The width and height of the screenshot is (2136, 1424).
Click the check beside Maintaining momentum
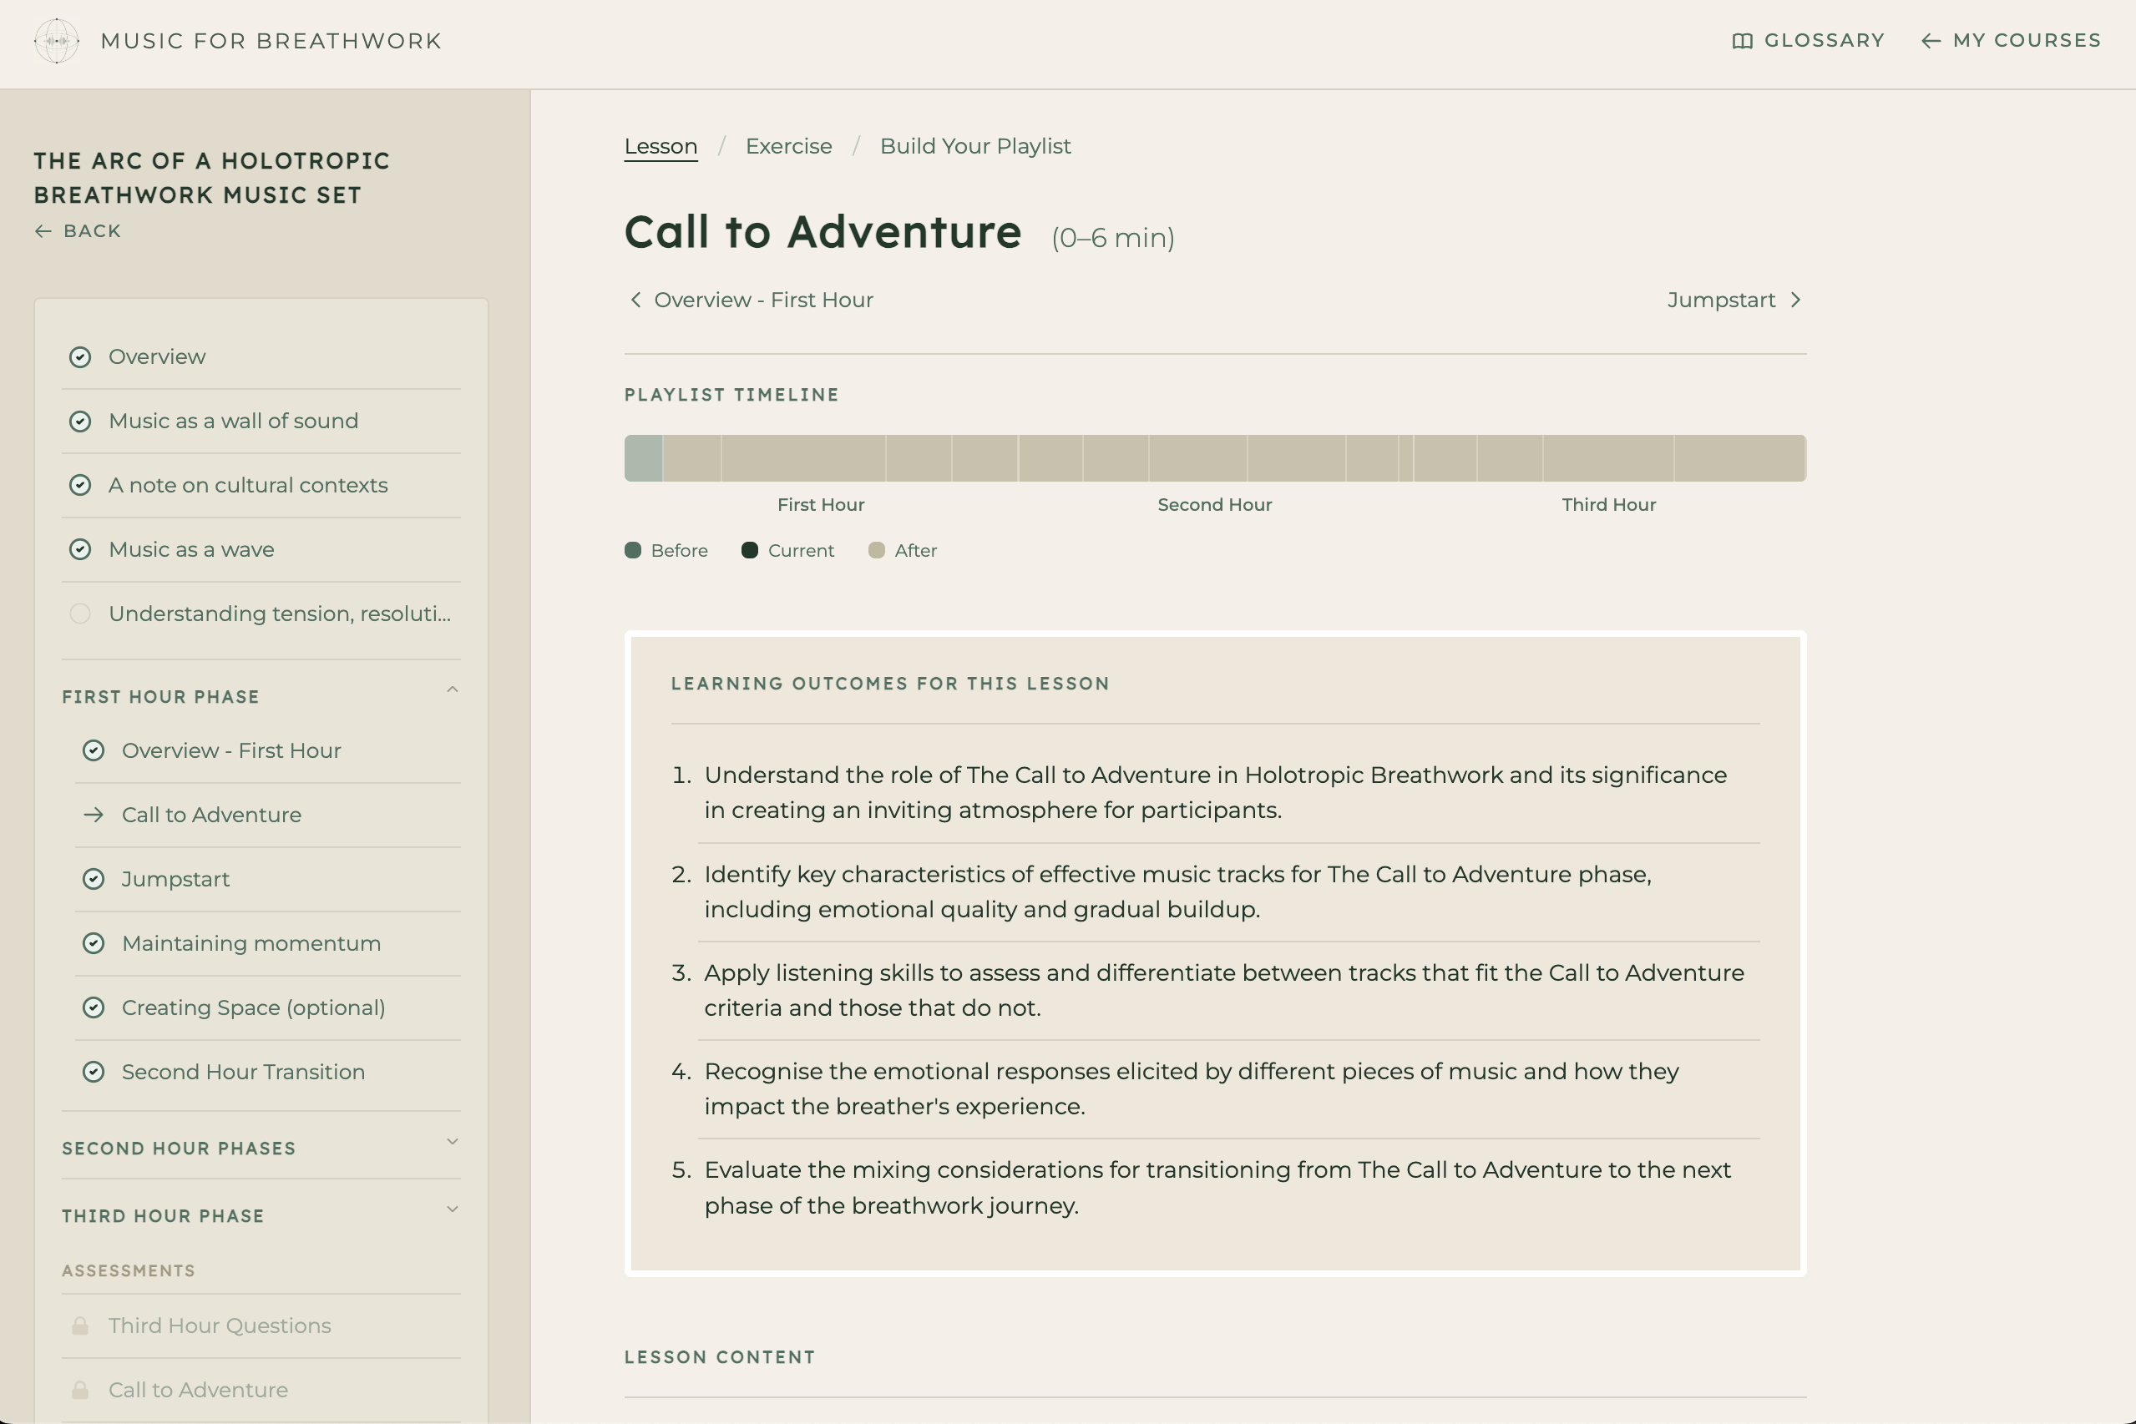(94, 943)
